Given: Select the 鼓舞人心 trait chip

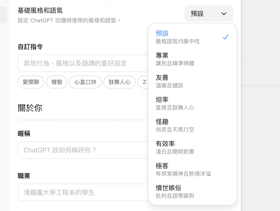Looking at the screenshot, I should pyautogui.click(x=119, y=82).
